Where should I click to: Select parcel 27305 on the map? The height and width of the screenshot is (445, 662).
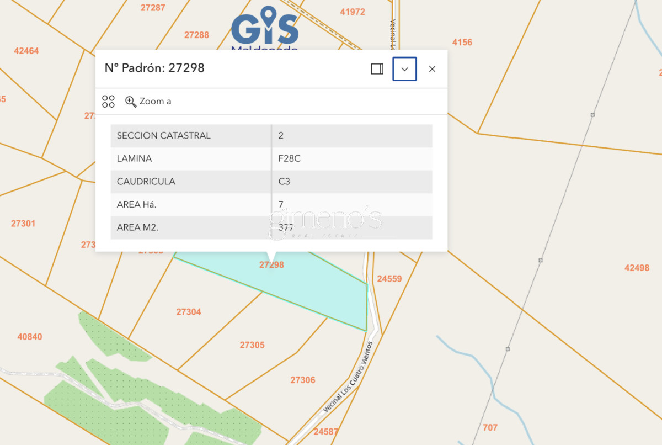click(x=252, y=345)
